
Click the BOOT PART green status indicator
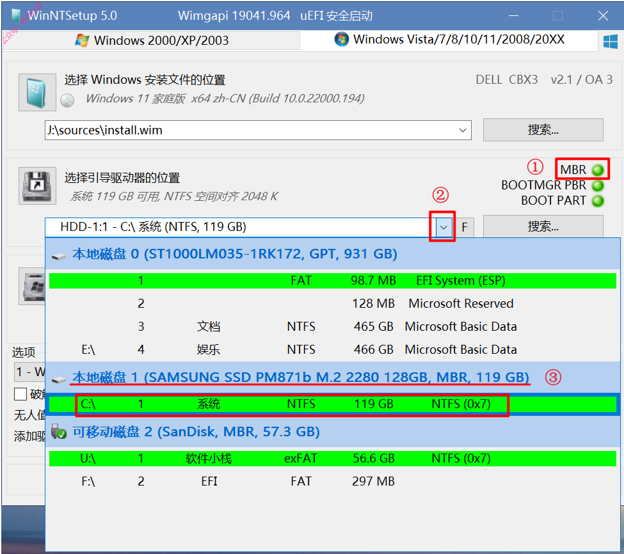point(598,201)
